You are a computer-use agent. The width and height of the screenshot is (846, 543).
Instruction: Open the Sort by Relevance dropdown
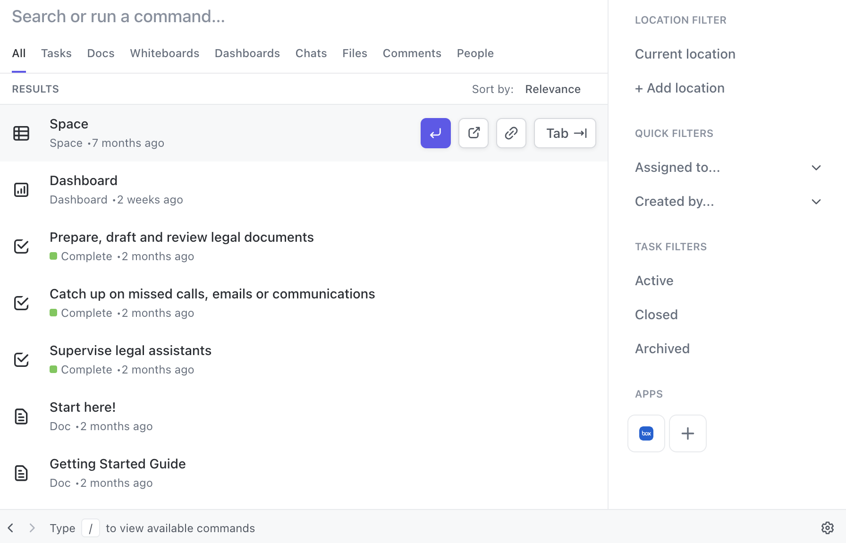click(552, 89)
